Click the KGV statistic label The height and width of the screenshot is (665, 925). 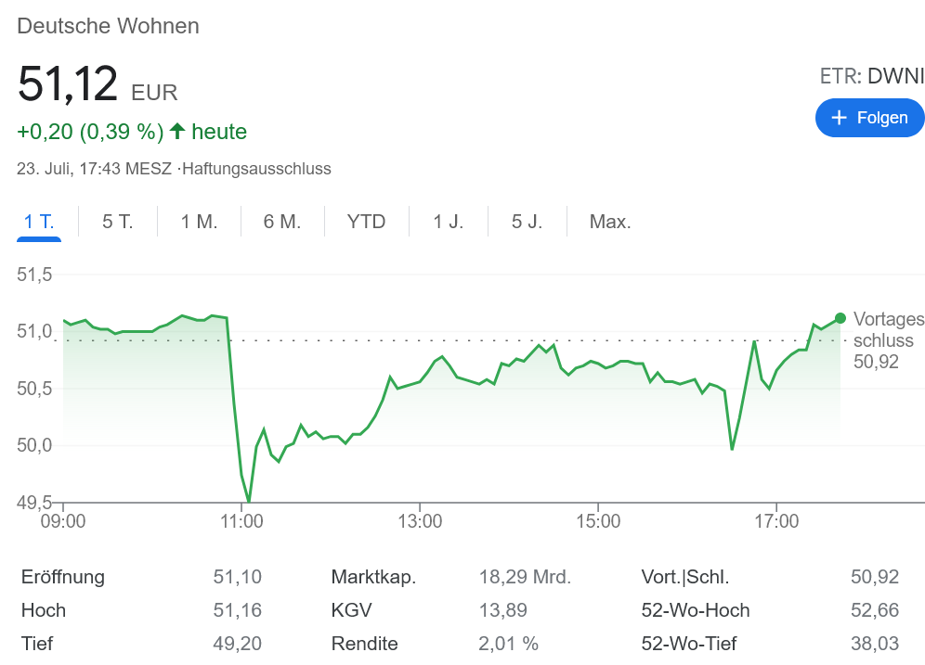(351, 610)
